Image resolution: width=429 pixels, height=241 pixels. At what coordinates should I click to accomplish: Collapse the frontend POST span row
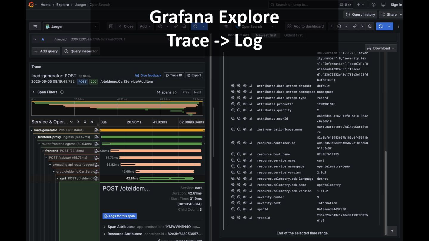[x=43, y=151]
